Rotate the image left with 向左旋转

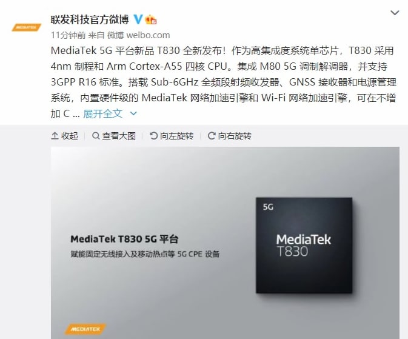pyautogui.click(x=172, y=136)
